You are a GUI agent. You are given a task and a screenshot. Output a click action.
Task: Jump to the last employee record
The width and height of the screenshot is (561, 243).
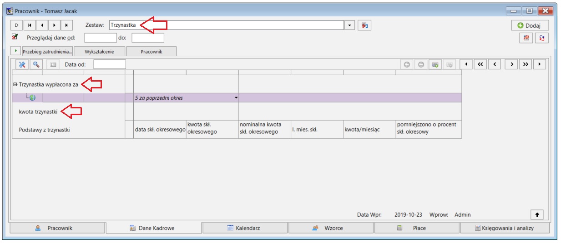tap(67, 25)
